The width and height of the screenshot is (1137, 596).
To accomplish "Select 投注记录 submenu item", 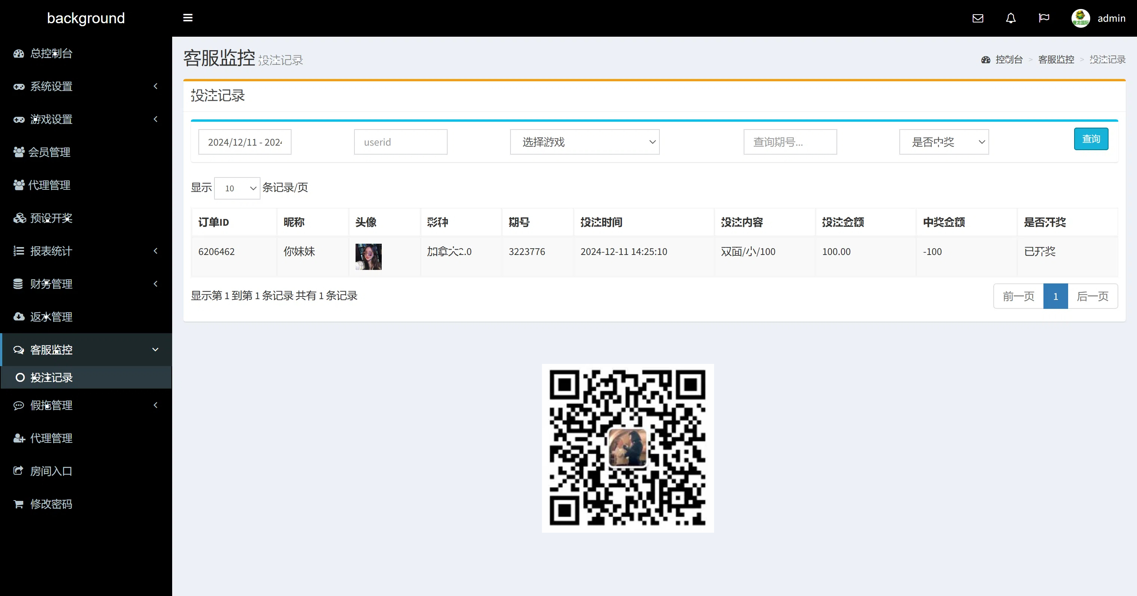I will (x=86, y=377).
